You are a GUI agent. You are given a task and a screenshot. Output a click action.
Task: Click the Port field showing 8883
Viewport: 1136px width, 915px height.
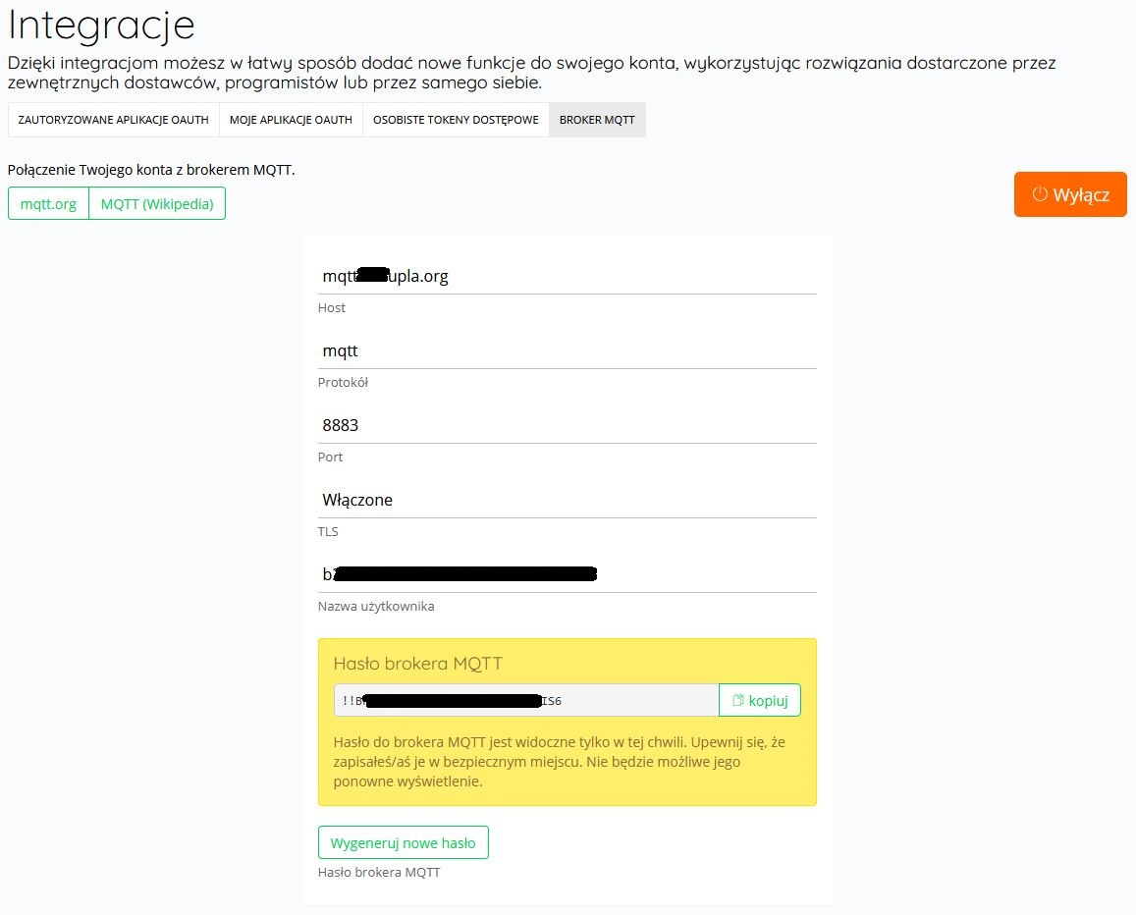tap(567, 425)
